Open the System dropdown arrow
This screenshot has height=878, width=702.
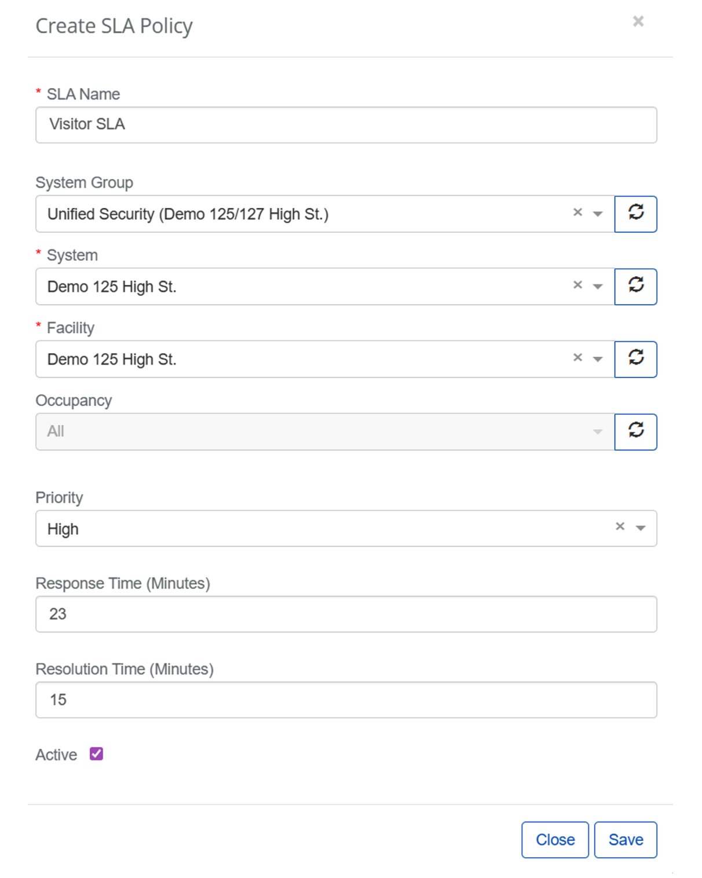pyautogui.click(x=598, y=287)
